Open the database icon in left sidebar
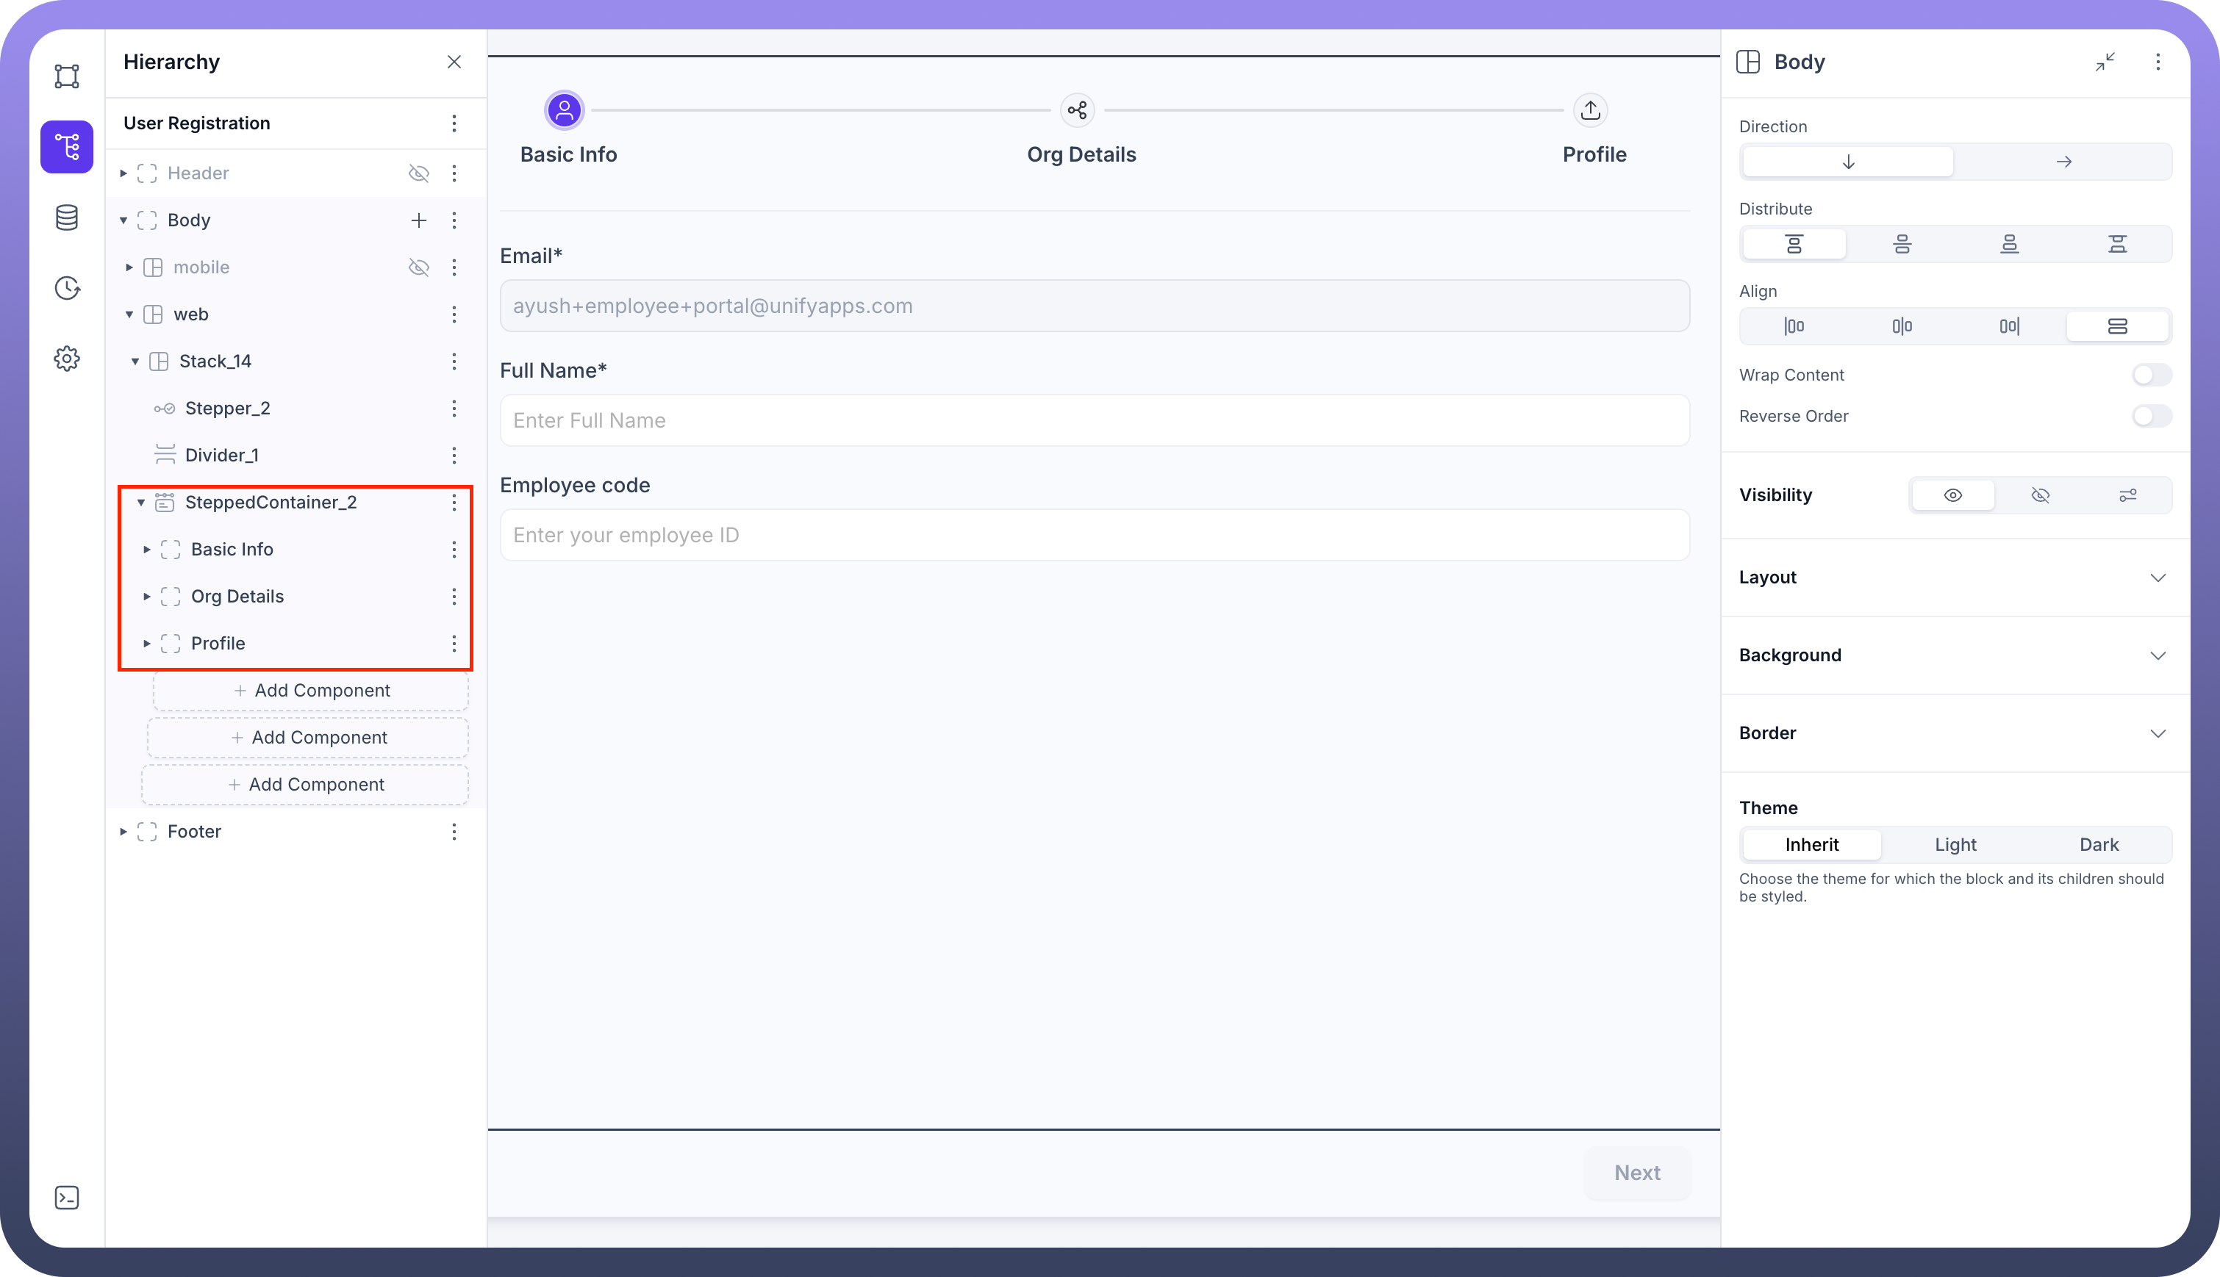Viewport: 2220px width, 1277px height. click(x=67, y=217)
